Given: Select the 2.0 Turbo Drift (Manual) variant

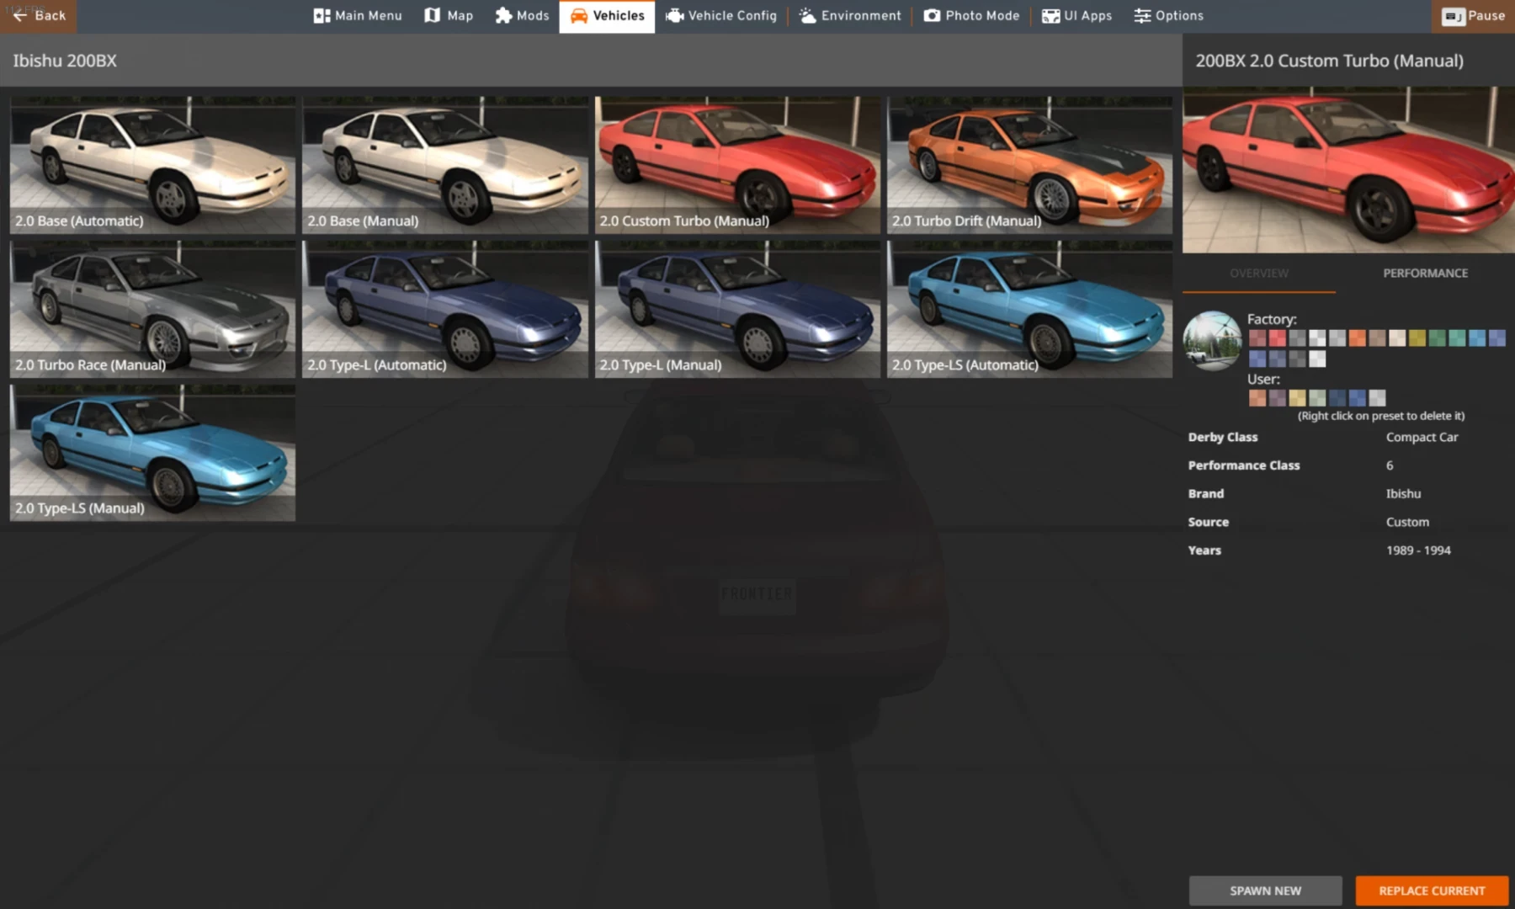Looking at the screenshot, I should (x=1029, y=165).
